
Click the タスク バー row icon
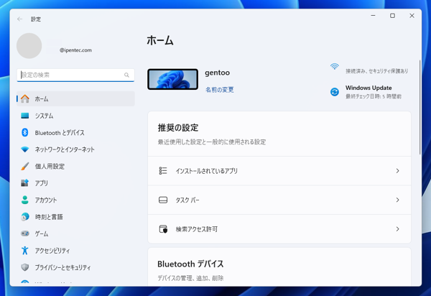(163, 200)
